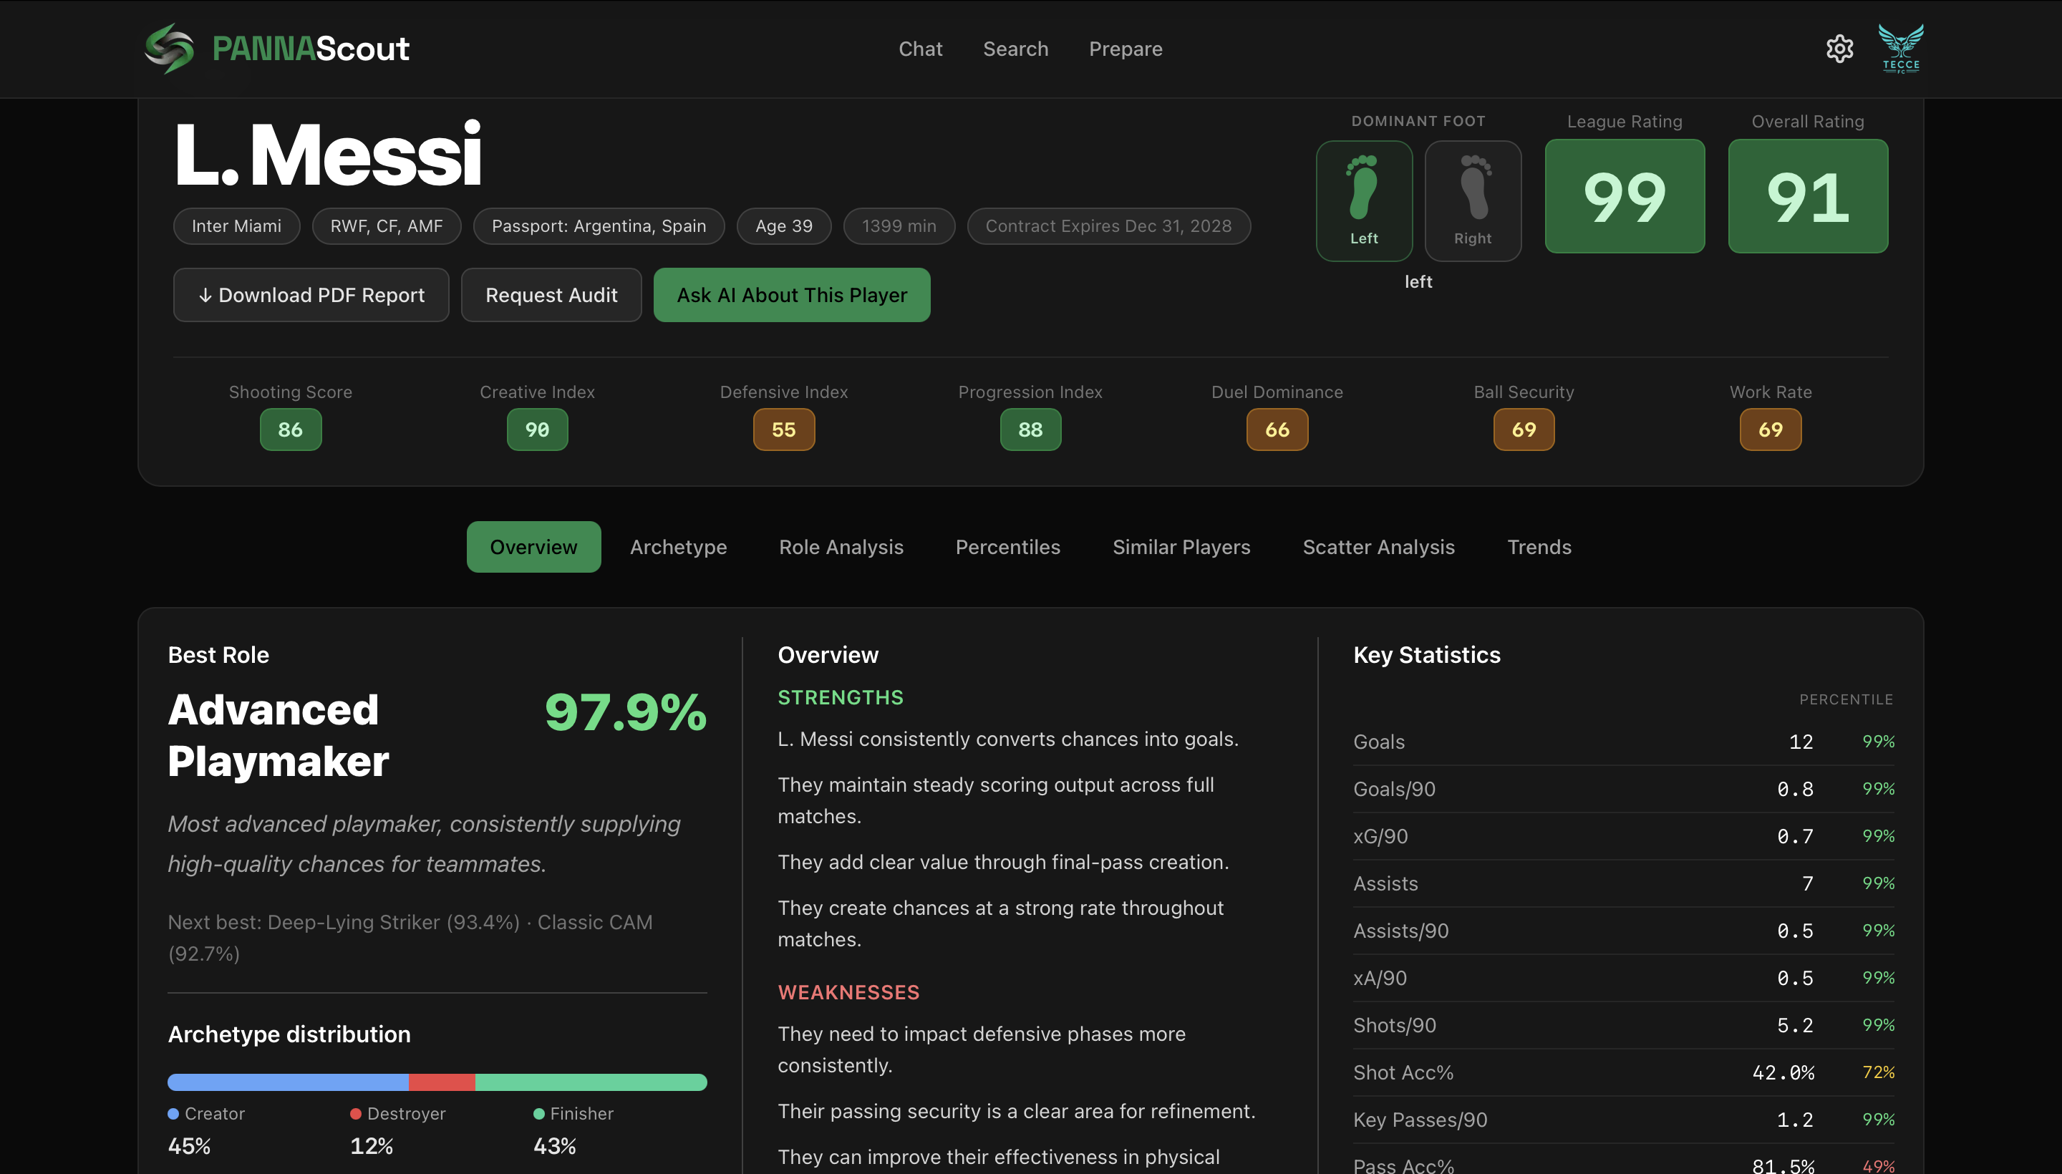The width and height of the screenshot is (2062, 1174).
Task: Select the Right foot icon card
Action: (1473, 200)
